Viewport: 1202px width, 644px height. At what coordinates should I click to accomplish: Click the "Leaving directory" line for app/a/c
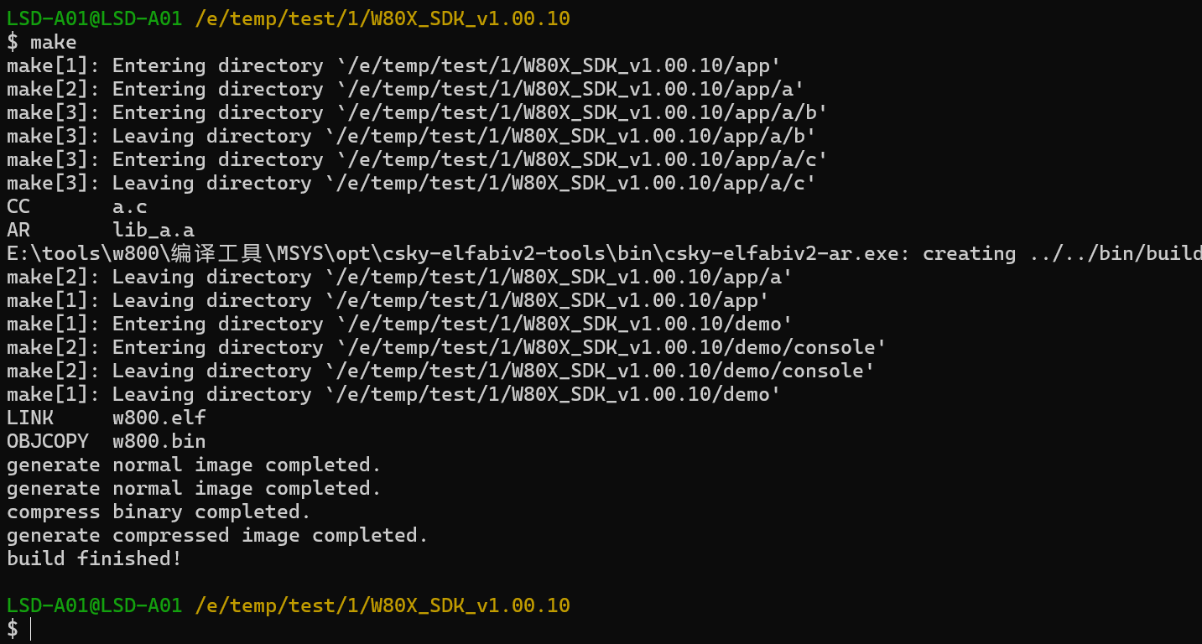(411, 183)
